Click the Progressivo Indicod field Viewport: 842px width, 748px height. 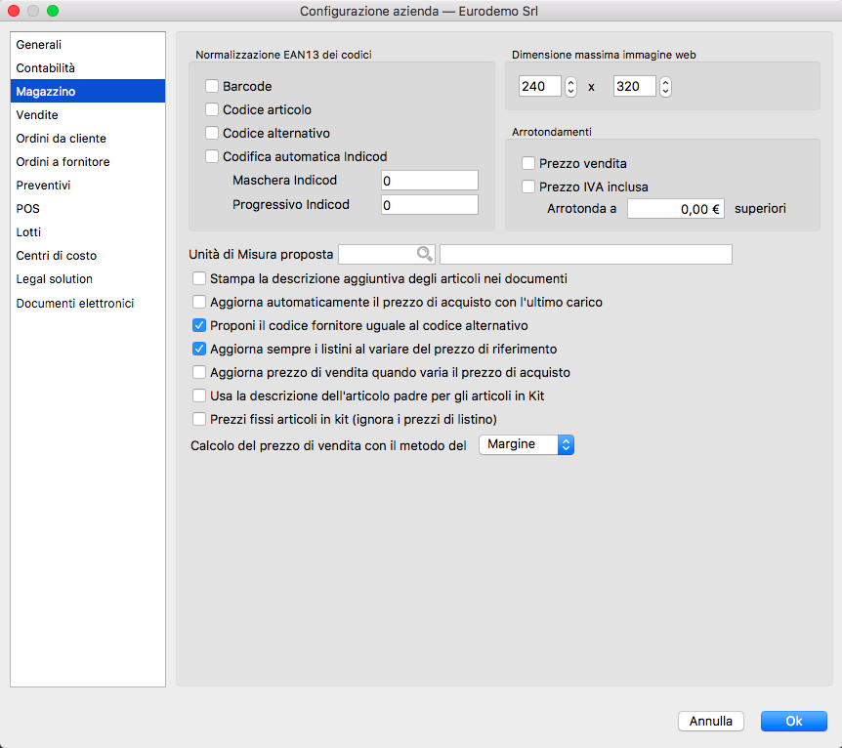click(429, 205)
